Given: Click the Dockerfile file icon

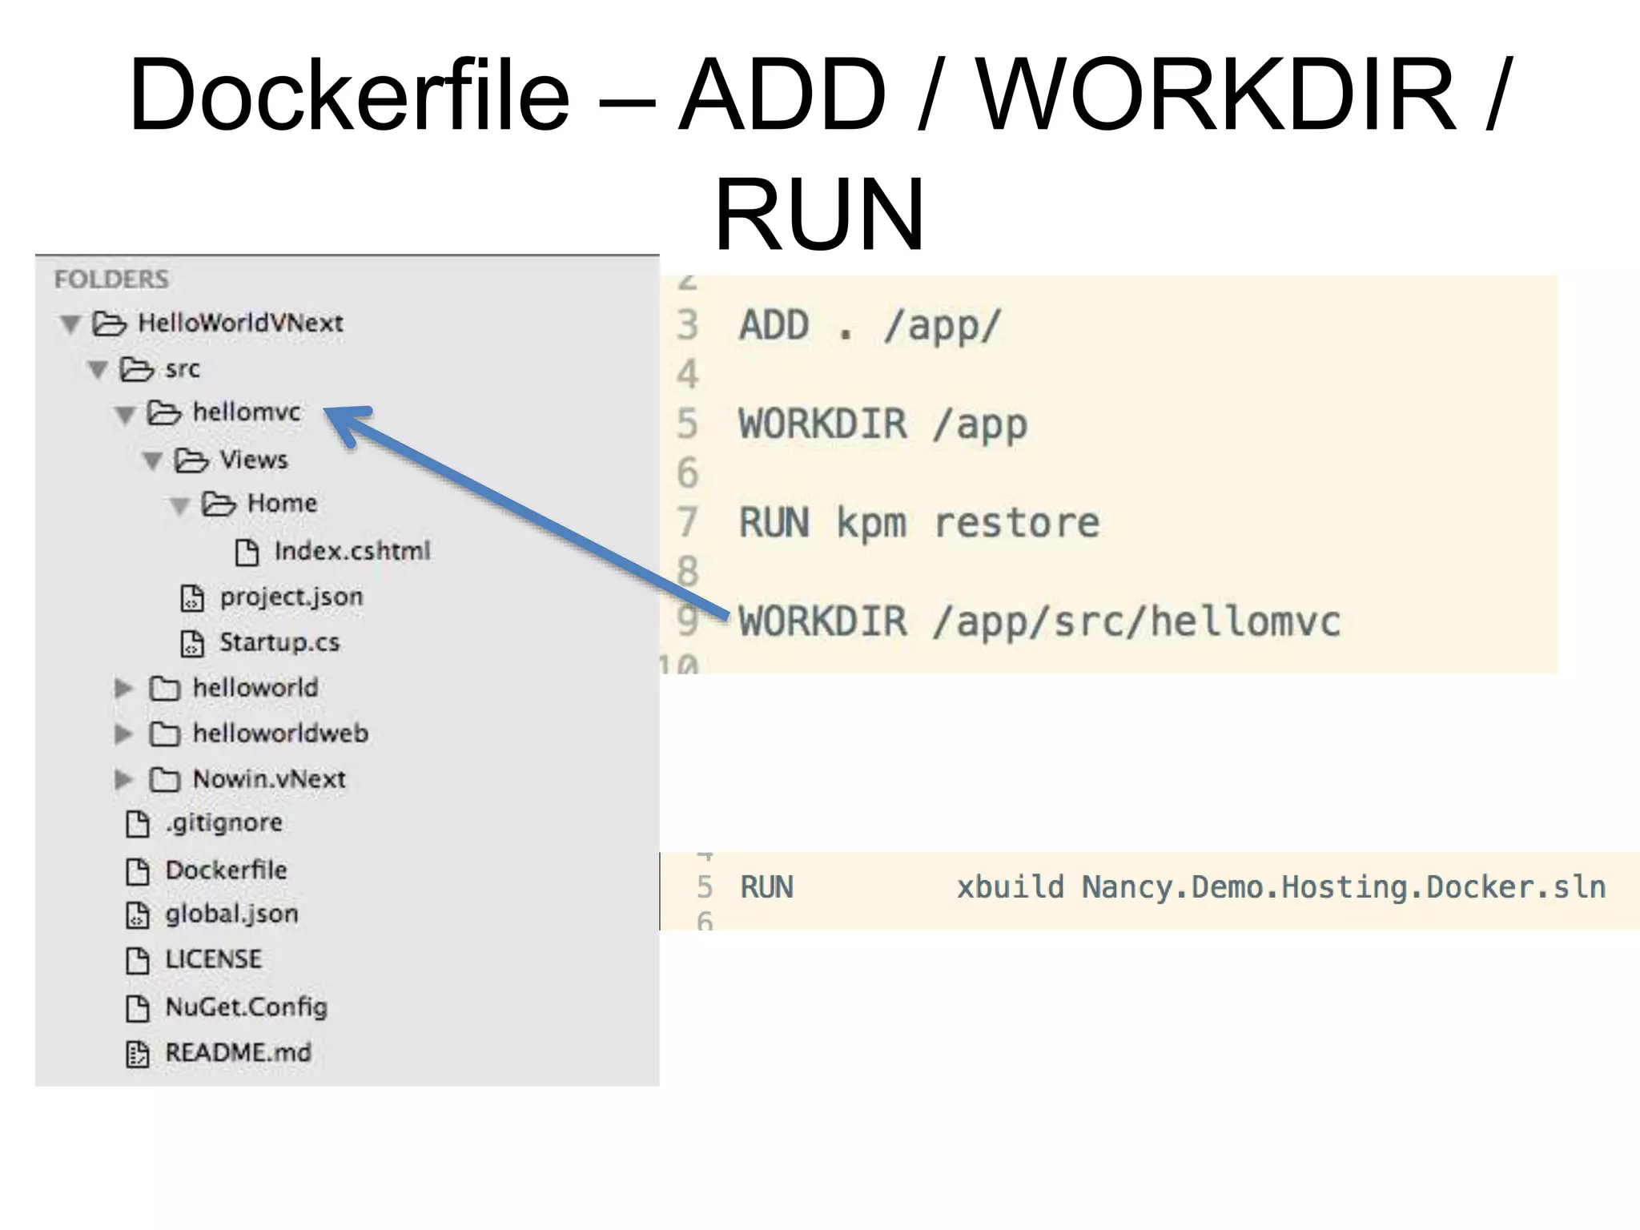Looking at the screenshot, I should click(138, 871).
